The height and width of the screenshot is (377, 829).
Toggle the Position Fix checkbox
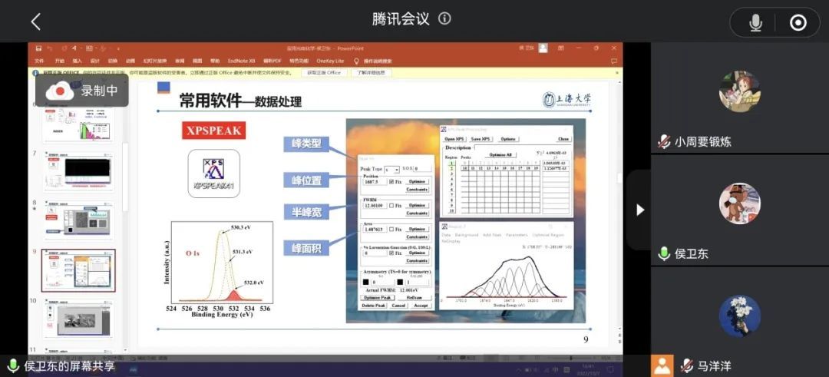(x=391, y=182)
